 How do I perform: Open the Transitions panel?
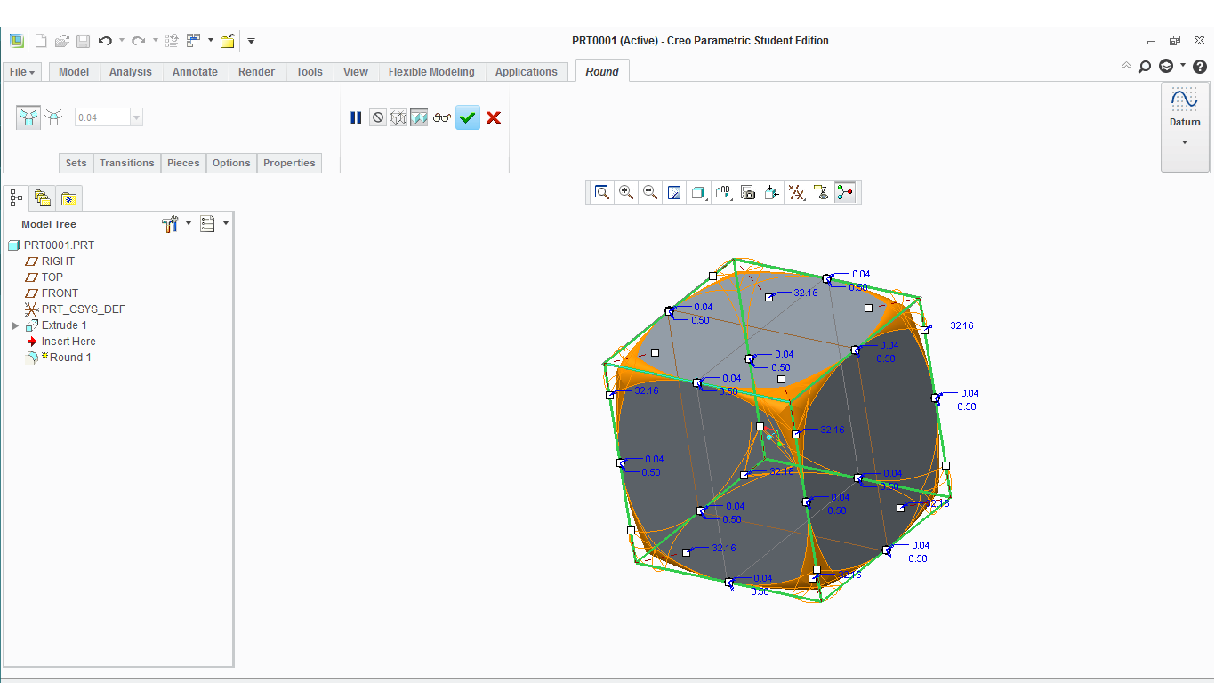click(x=127, y=163)
